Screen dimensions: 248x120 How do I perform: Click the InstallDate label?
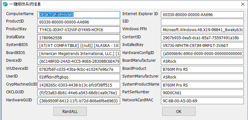point(15,37)
